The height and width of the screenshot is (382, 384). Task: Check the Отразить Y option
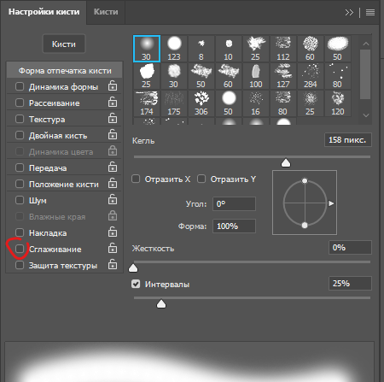click(201, 179)
